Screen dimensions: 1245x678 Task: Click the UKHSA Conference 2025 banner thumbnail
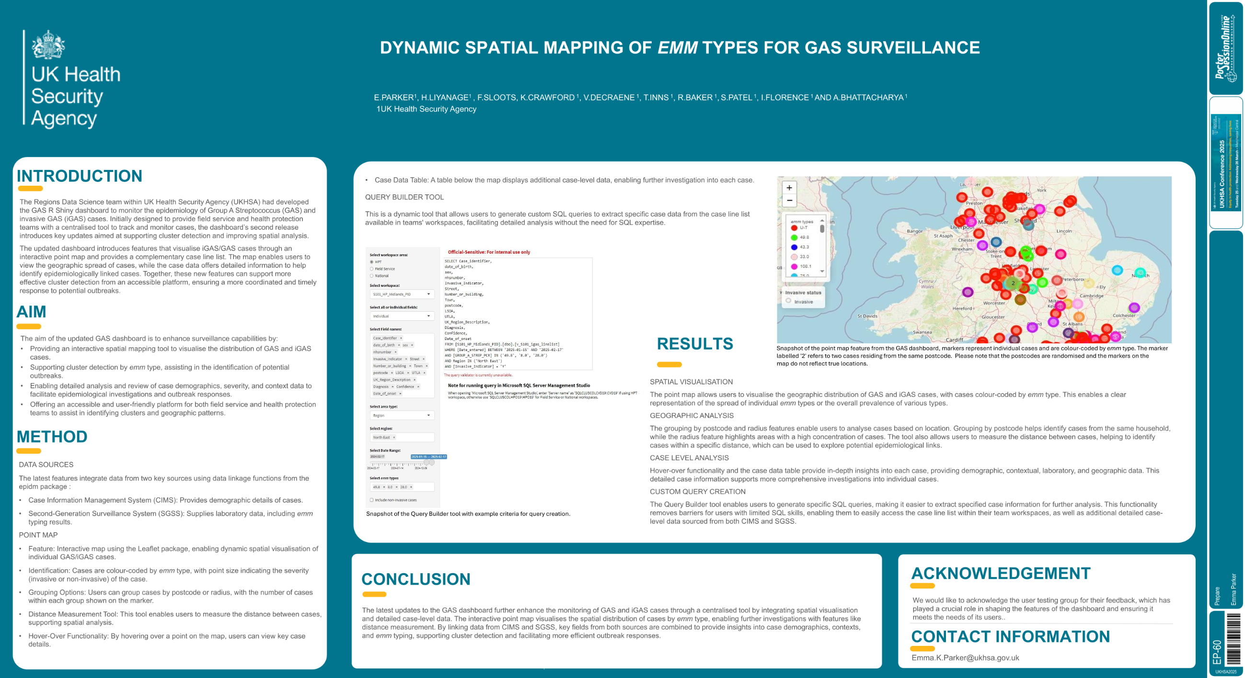point(1226,162)
